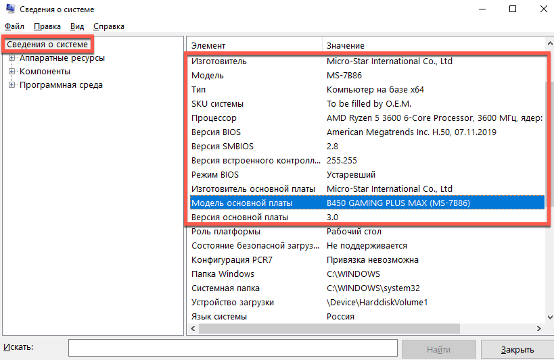
Task: Expand the Программная среда node
Action: pyautogui.click(x=11, y=85)
